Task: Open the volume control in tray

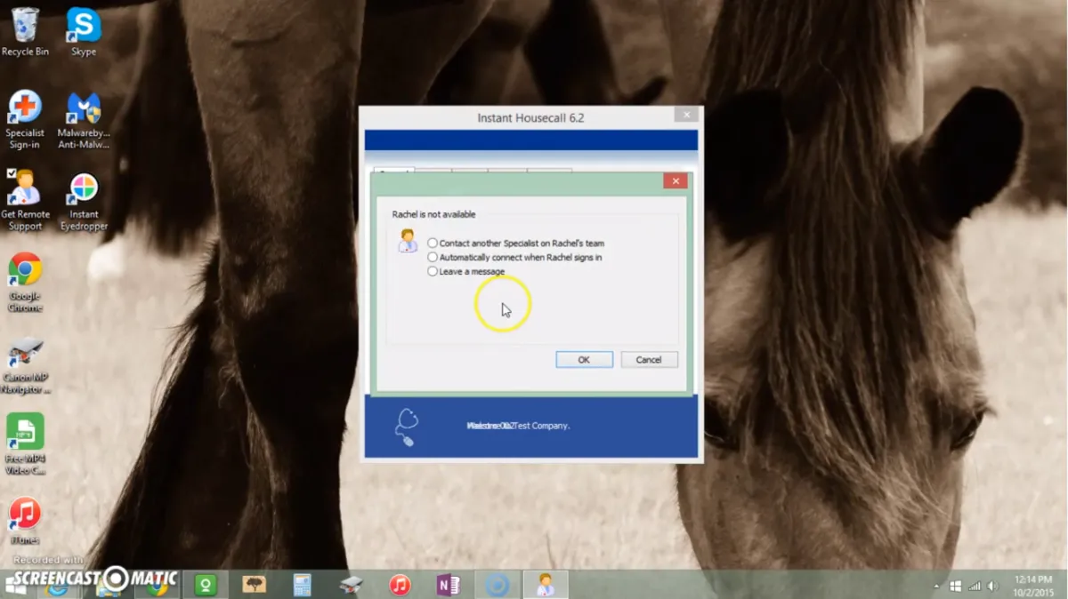Action: (x=992, y=587)
